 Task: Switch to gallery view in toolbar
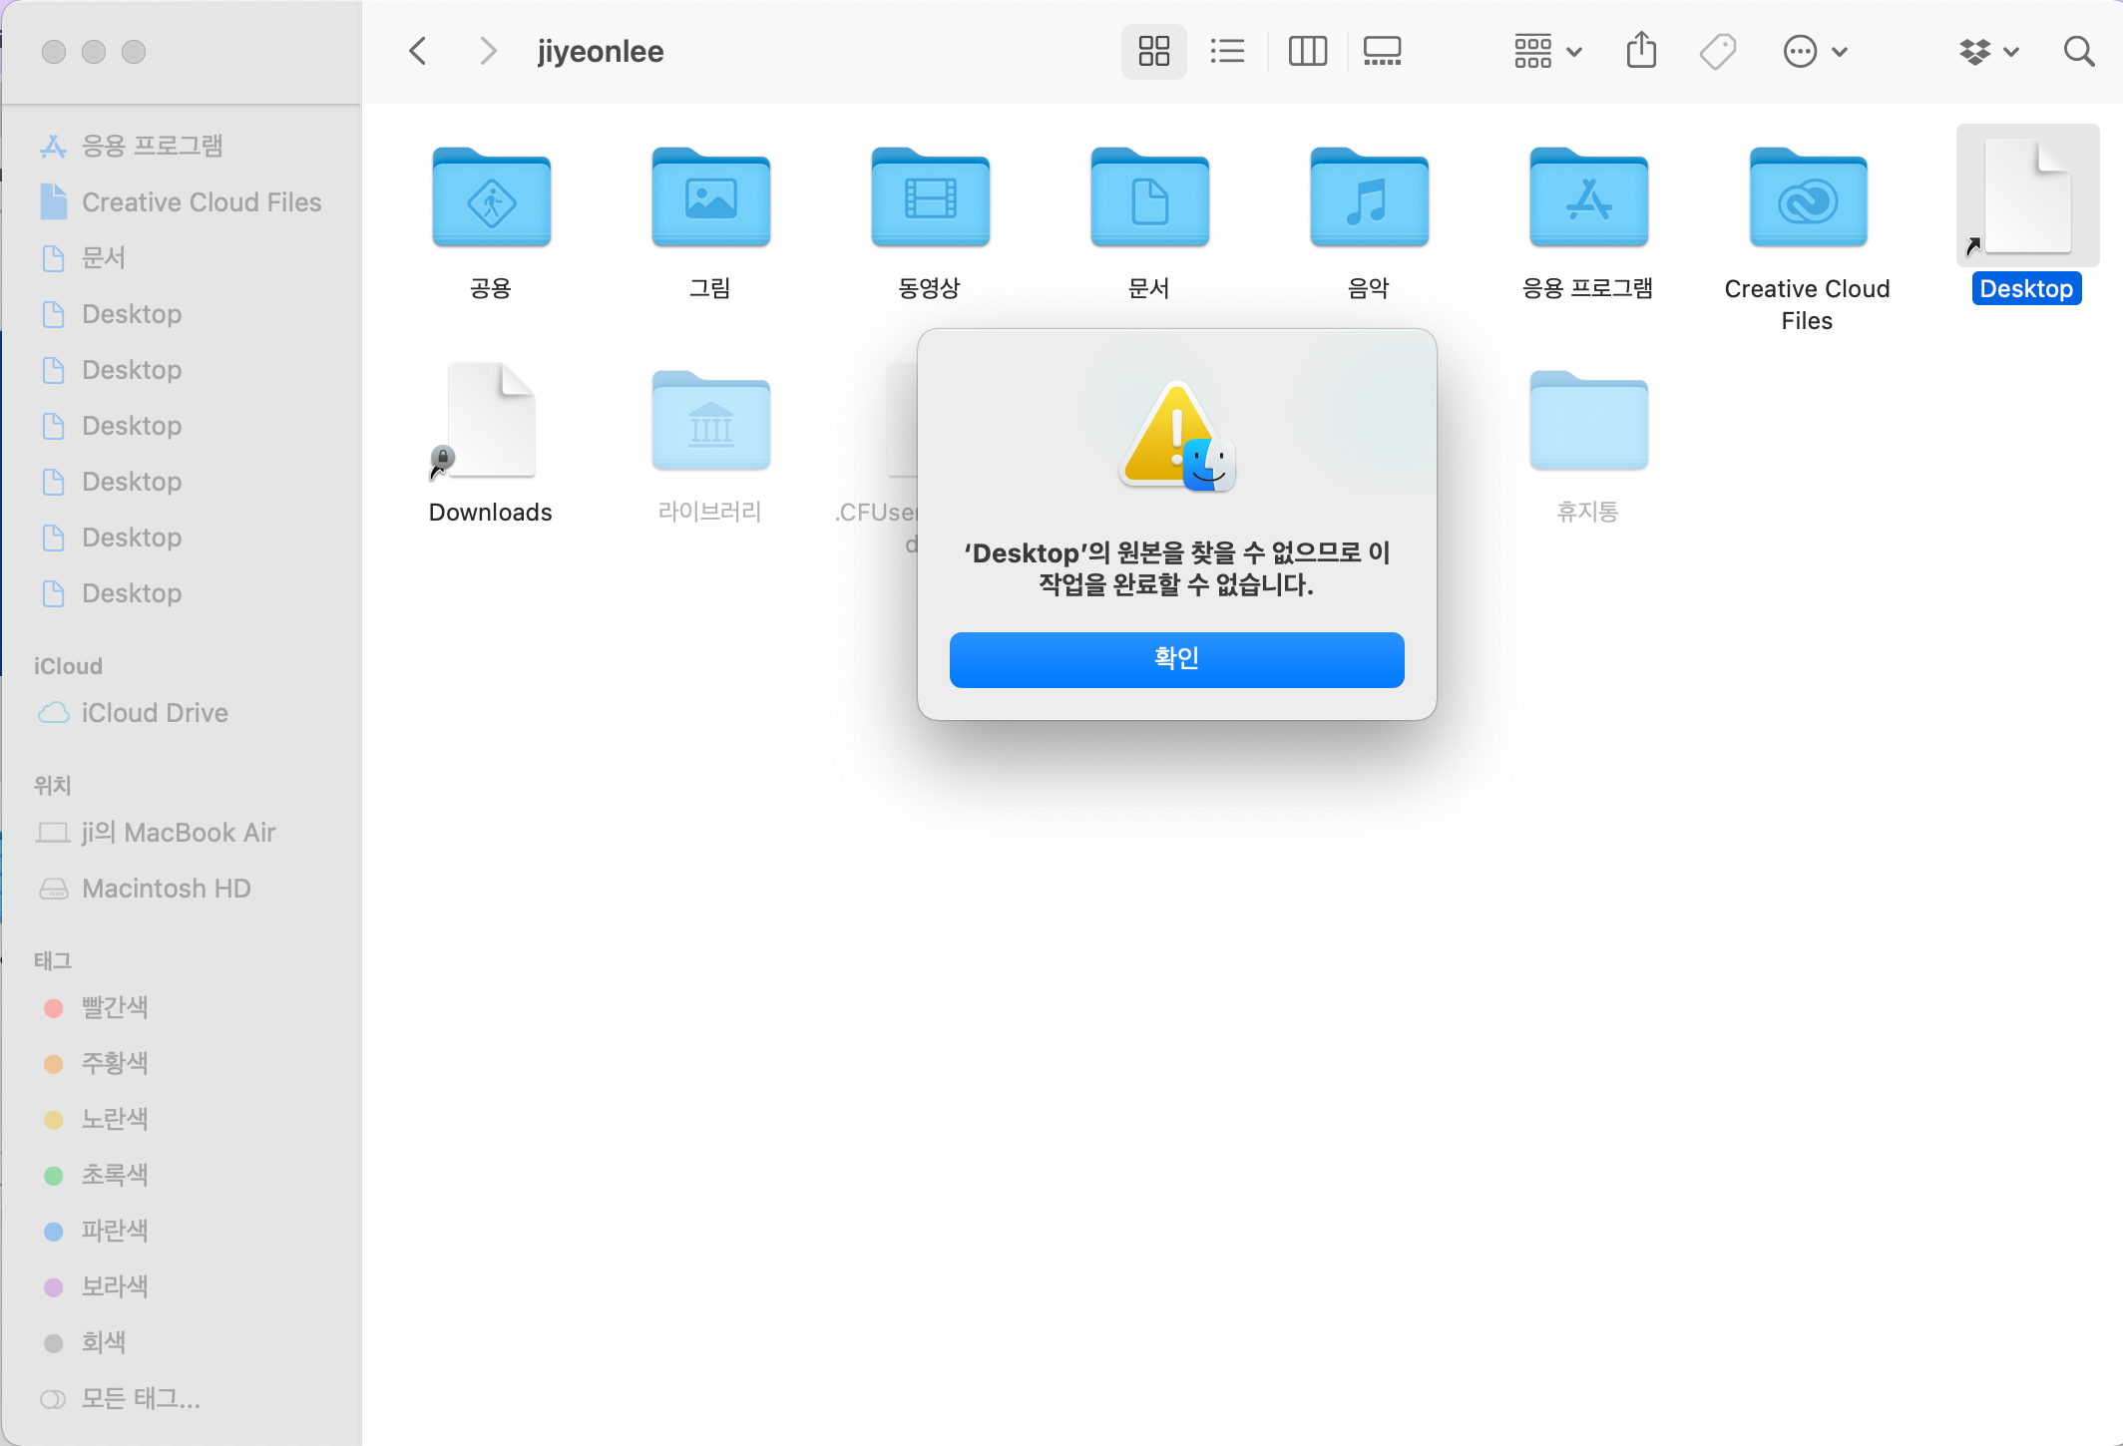click(x=1382, y=51)
